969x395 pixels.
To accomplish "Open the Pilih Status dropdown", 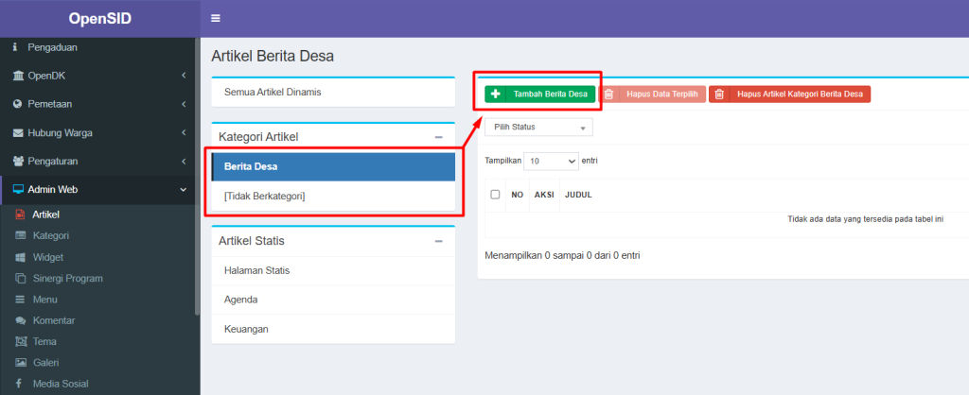I will (x=538, y=128).
